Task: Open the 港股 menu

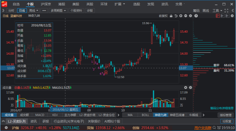Action: [x=62, y=4]
